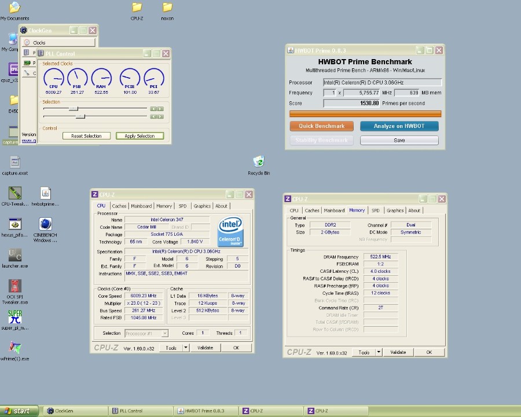Click Tools button in left CPU-Z window
Image resolution: width=521 pixels, height=417 pixels.
[x=171, y=348]
